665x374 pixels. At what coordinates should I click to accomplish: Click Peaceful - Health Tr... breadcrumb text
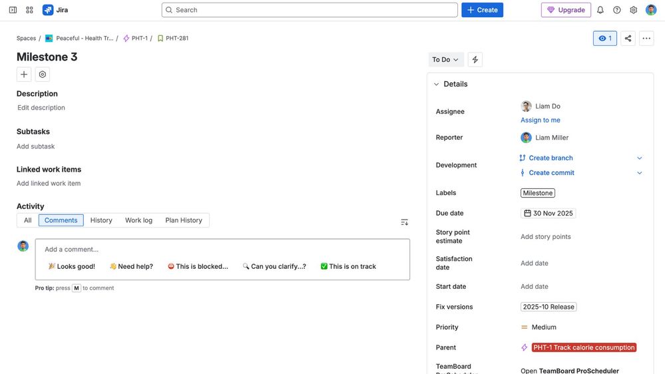[x=85, y=38]
